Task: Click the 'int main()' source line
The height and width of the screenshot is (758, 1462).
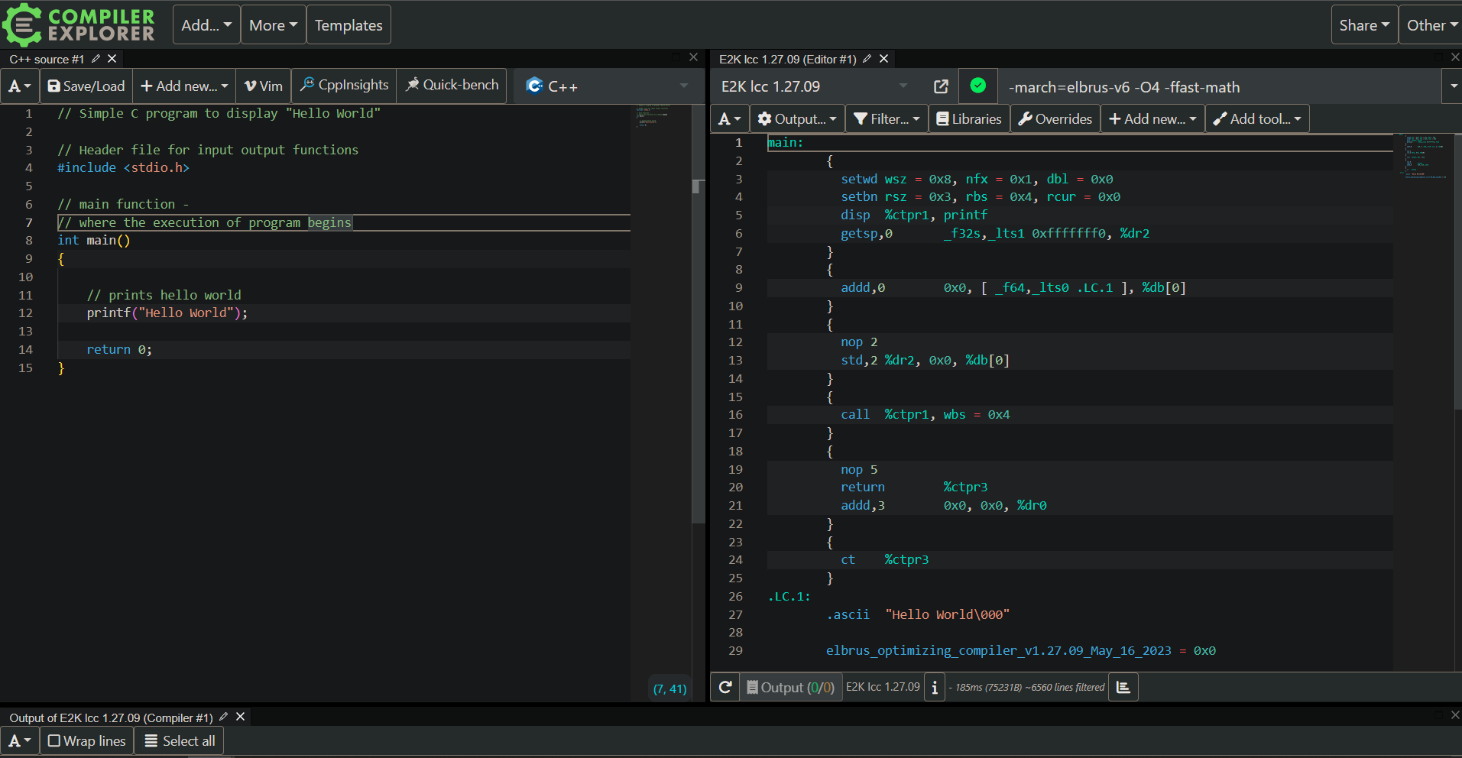Action: (x=94, y=240)
